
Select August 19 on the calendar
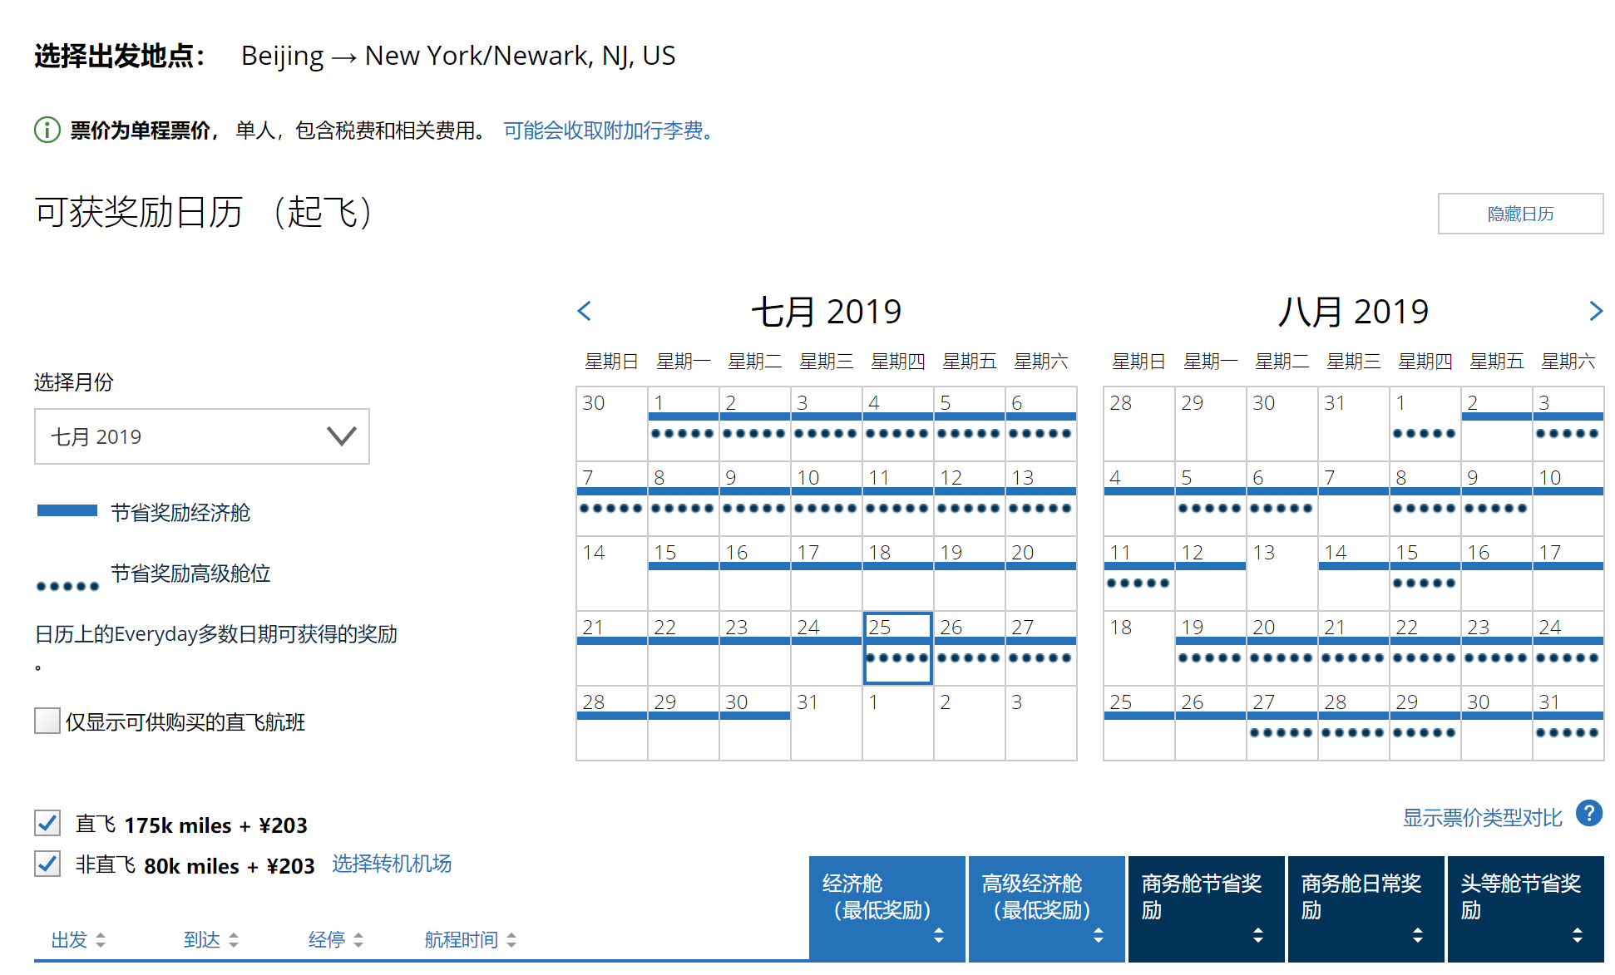coord(1210,647)
